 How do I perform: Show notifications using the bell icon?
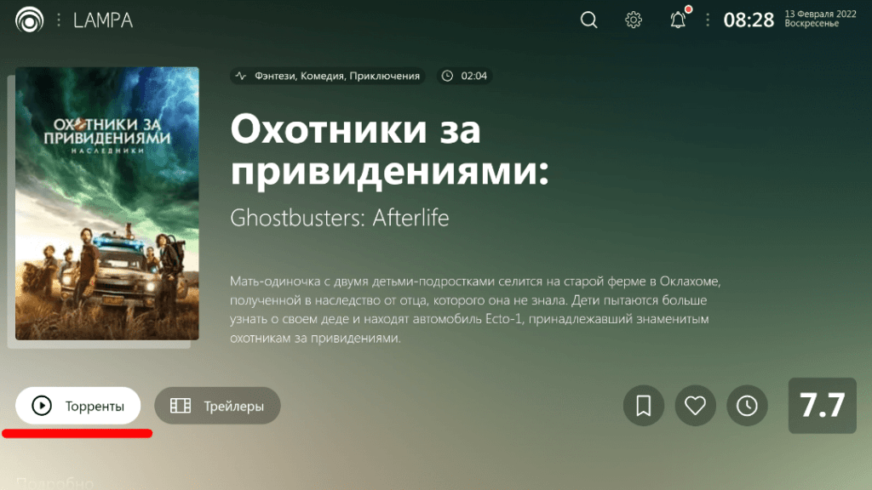coord(678,20)
